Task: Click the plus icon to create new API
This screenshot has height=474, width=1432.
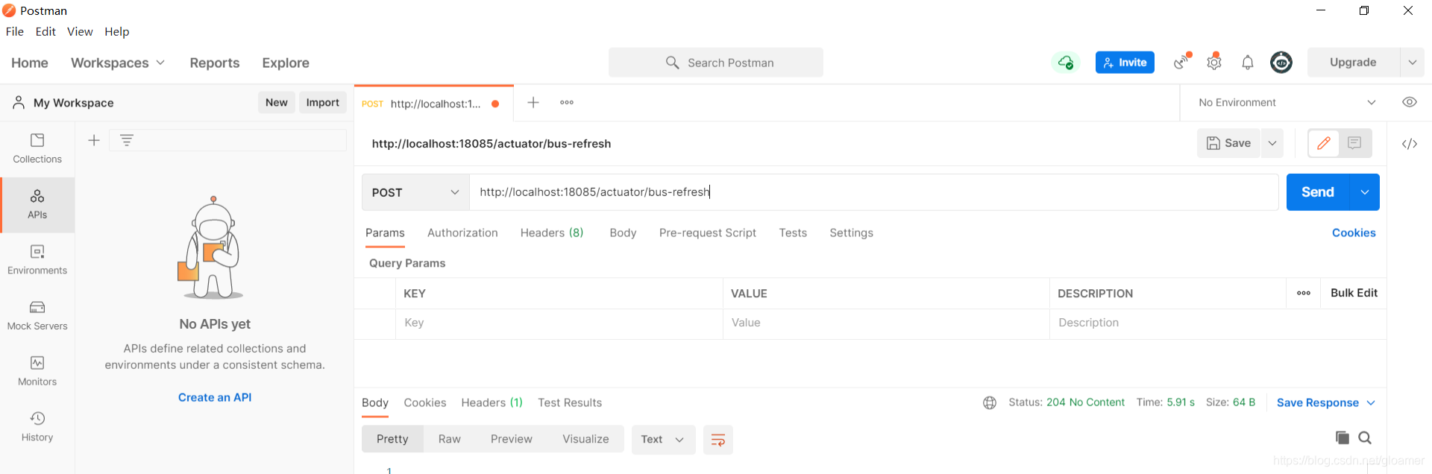Action: [94, 140]
